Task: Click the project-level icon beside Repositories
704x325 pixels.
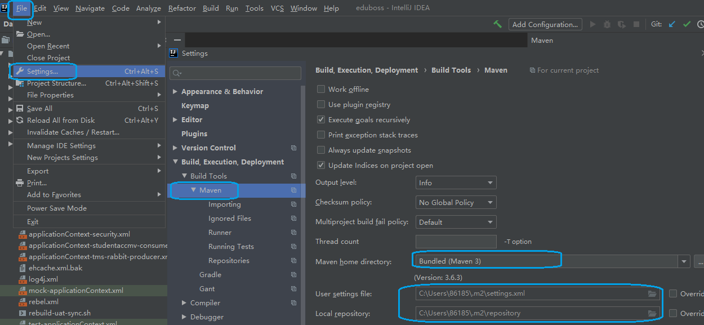Action: (x=293, y=261)
